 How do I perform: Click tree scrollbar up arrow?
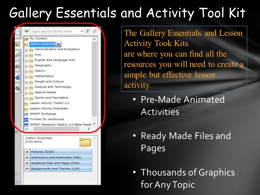coord(94,39)
